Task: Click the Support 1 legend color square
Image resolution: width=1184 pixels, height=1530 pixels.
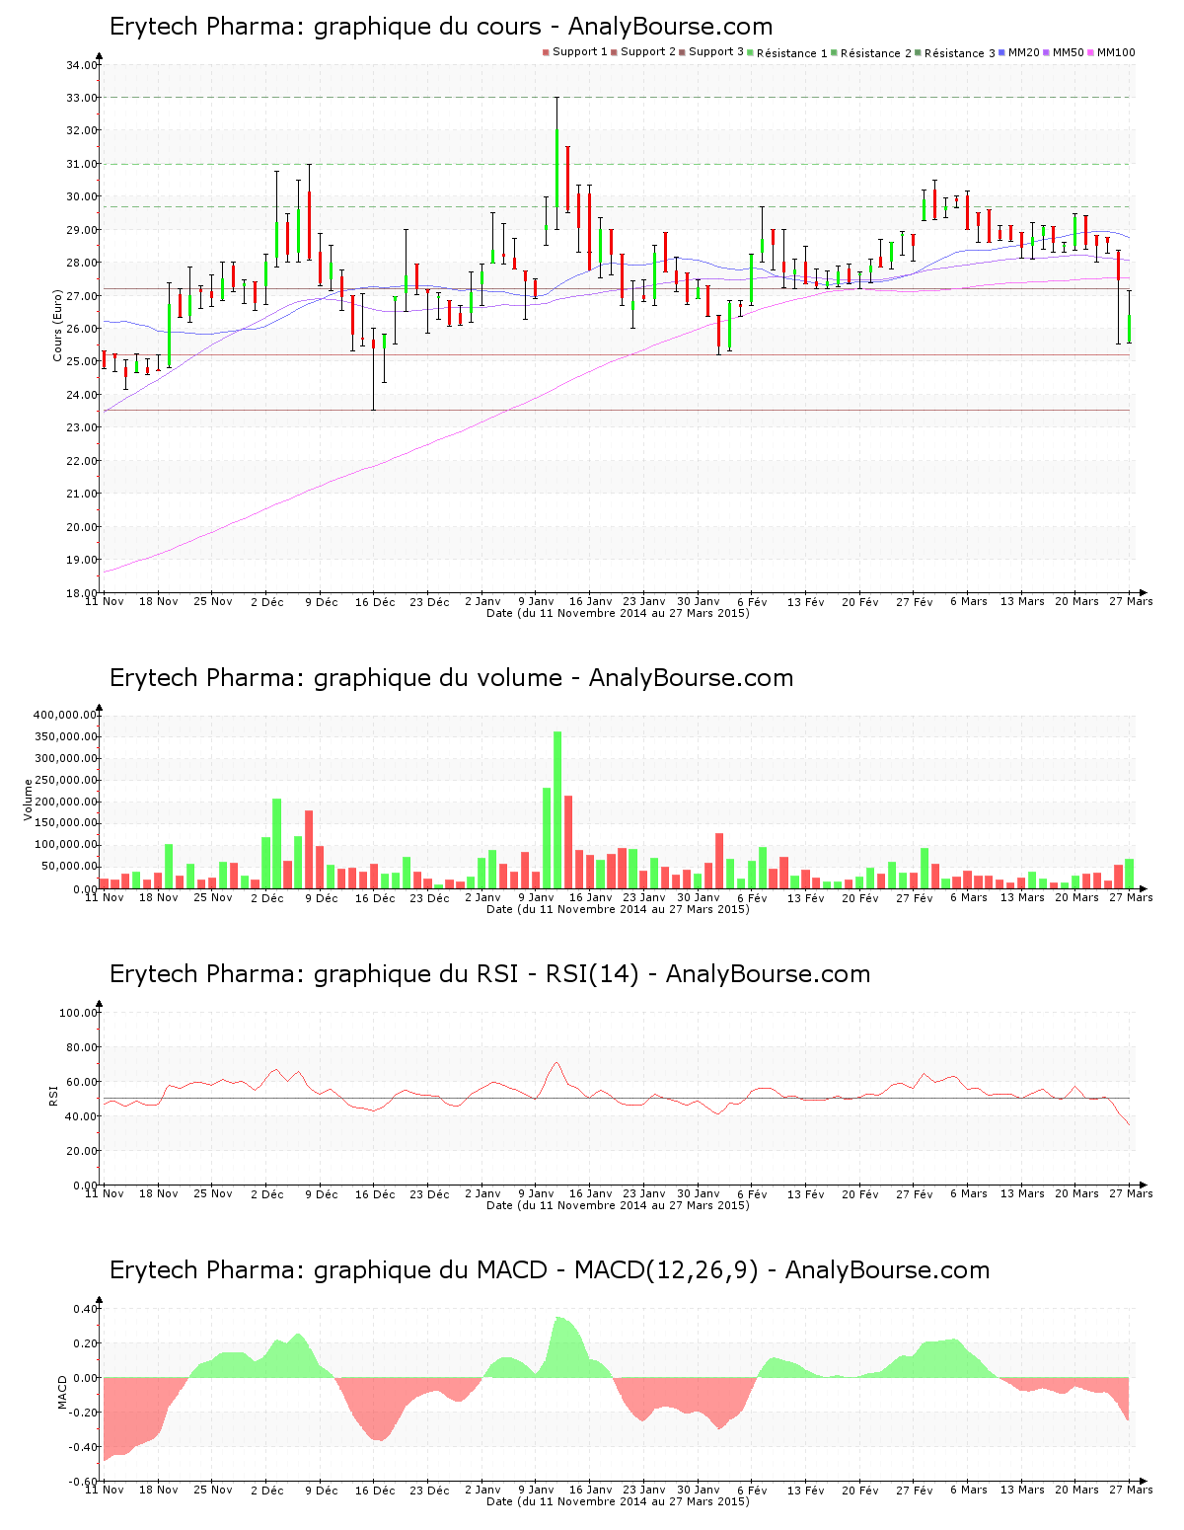Action: [x=546, y=52]
